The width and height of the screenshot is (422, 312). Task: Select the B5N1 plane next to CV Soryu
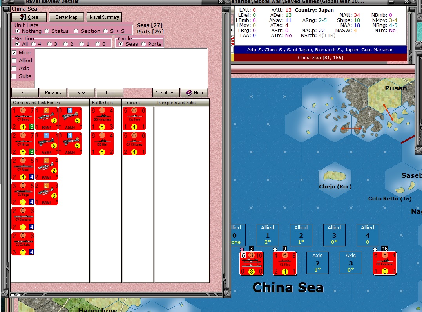pyautogui.click(x=46, y=119)
